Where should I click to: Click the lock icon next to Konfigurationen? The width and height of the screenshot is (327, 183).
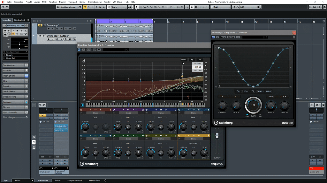[x=80, y=7]
